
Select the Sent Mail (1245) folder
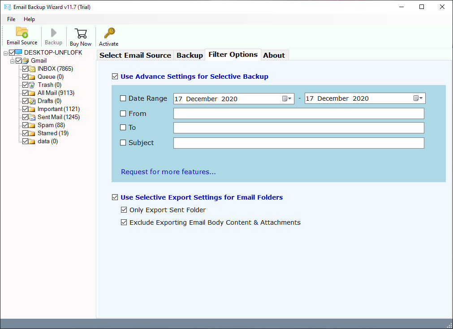(x=59, y=117)
